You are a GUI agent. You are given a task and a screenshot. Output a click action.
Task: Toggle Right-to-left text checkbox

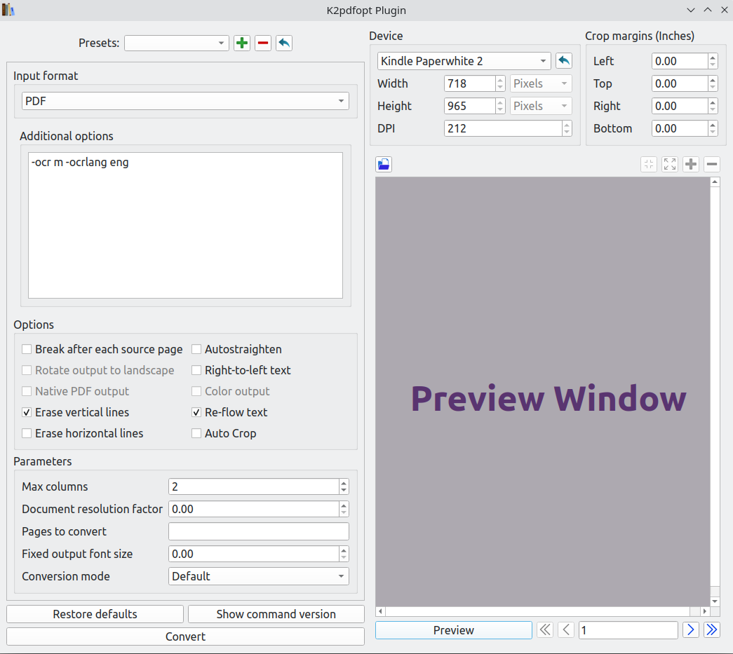click(196, 370)
